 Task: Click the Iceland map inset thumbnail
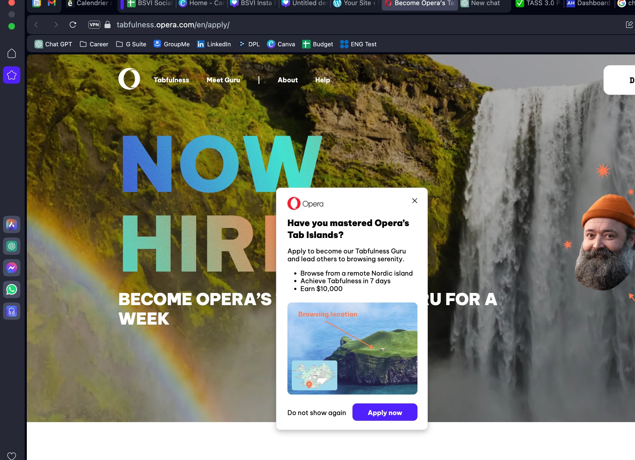(x=315, y=375)
